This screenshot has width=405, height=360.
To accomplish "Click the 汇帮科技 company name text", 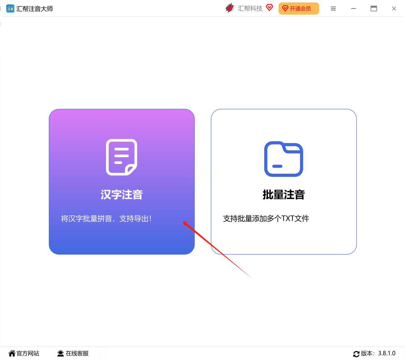I will (250, 8).
